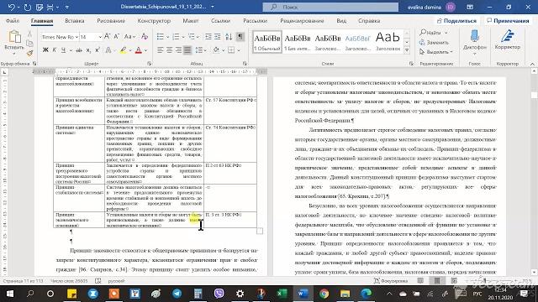Screen dimensions: 538x302
Task: Open the font size dropdown
Action: (100, 37)
